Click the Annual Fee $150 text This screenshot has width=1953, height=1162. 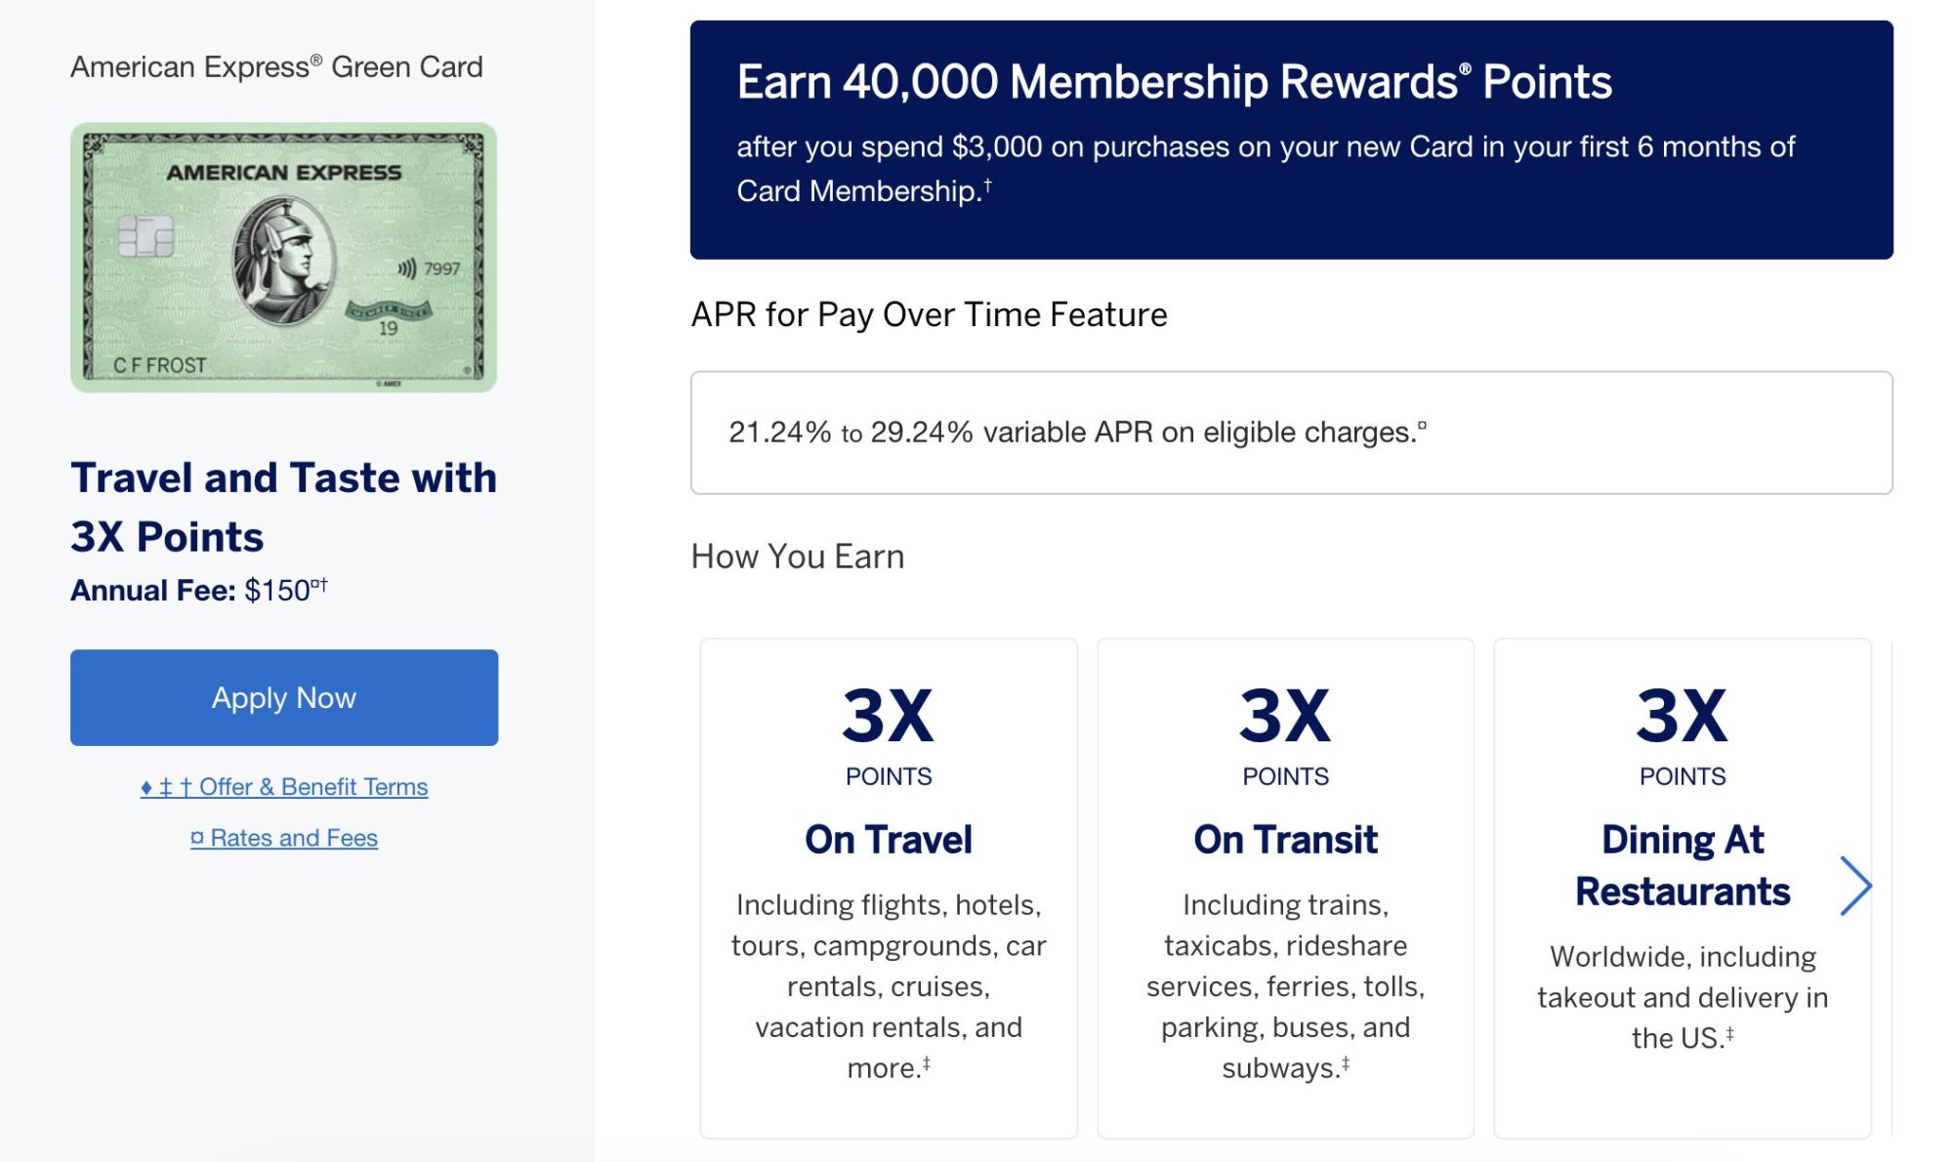[195, 589]
